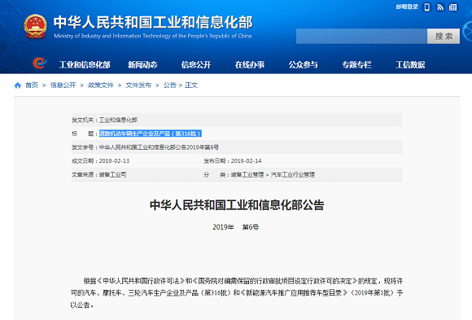This screenshot has width=472, height=320.
Task: Click the blue home icon in breadcrumb
Action: click(x=18, y=85)
